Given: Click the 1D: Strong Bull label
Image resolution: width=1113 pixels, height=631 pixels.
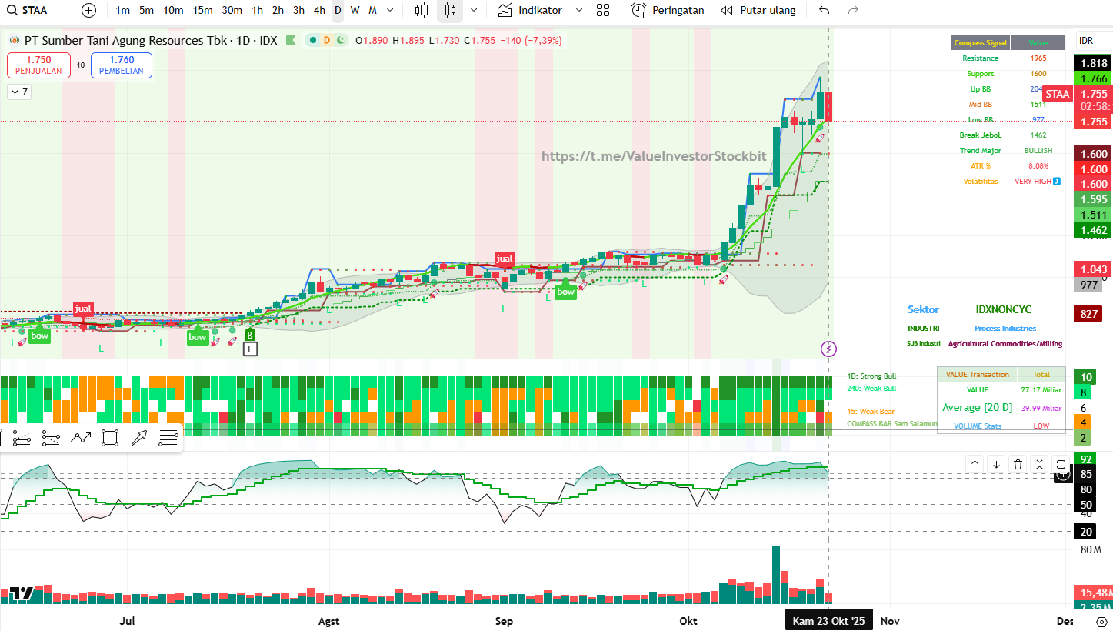Looking at the screenshot, I should pyautogui.click(x=871, y=376).
